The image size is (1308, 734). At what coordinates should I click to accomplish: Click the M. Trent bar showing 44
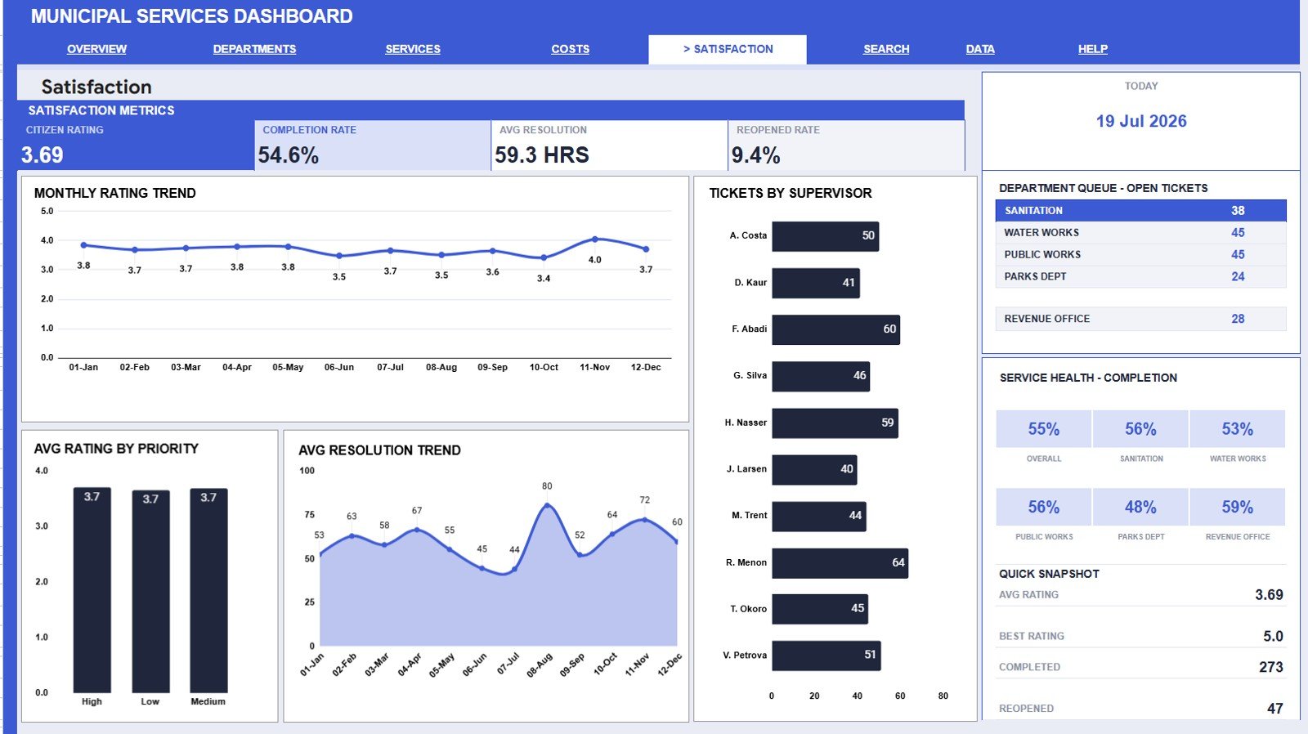[818, 516]
